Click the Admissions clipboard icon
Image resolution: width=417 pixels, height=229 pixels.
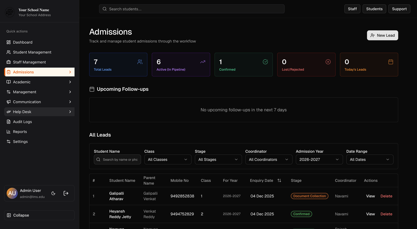pos(8,72)
